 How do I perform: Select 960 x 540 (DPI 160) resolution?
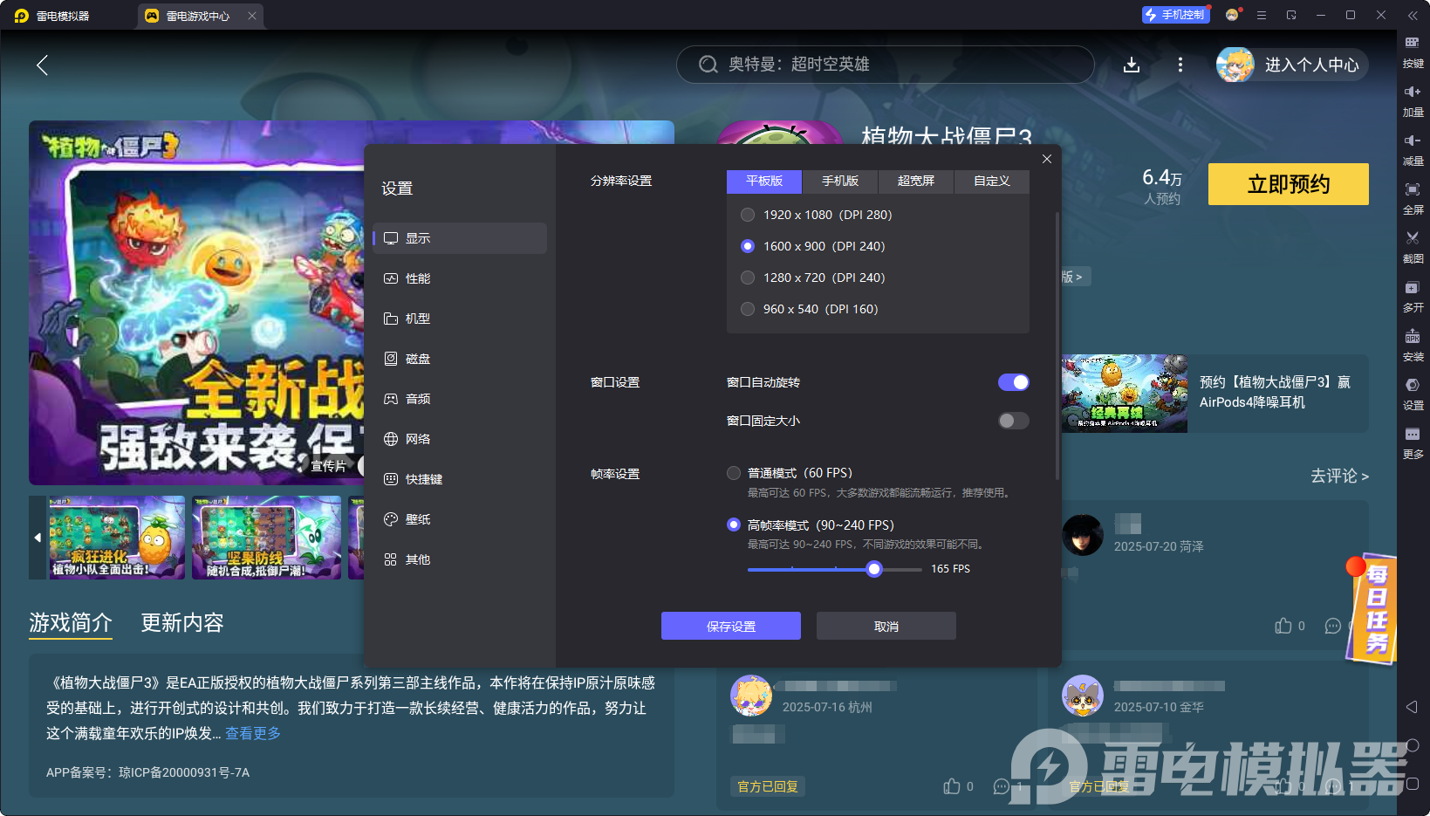click(748, 309)
